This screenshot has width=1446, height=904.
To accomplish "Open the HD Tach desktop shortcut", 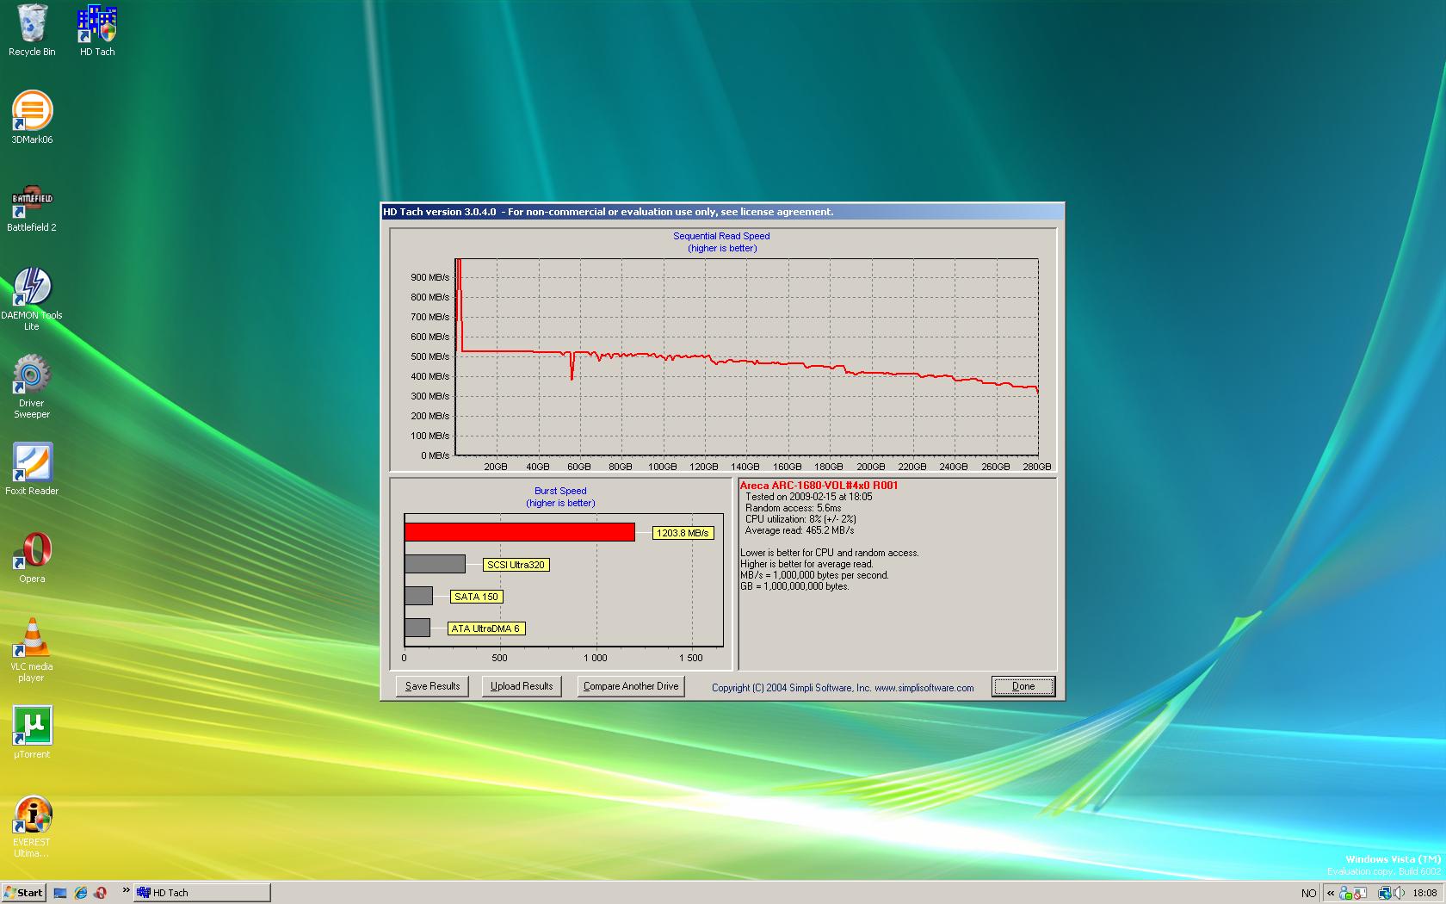I will point(97,31).
